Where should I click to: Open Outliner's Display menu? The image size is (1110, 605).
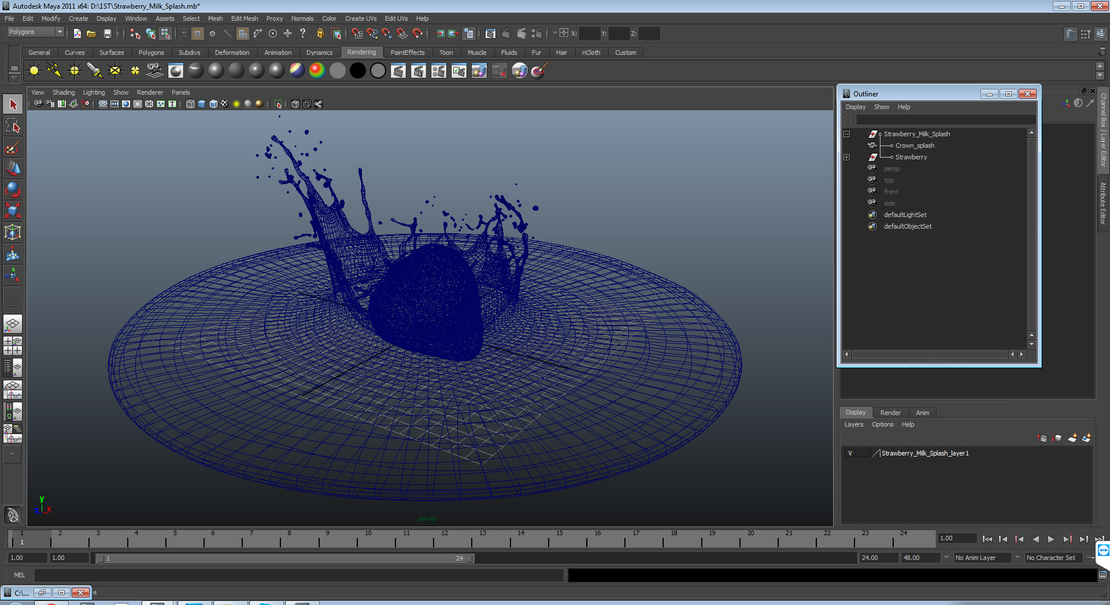tap(856, 107)
